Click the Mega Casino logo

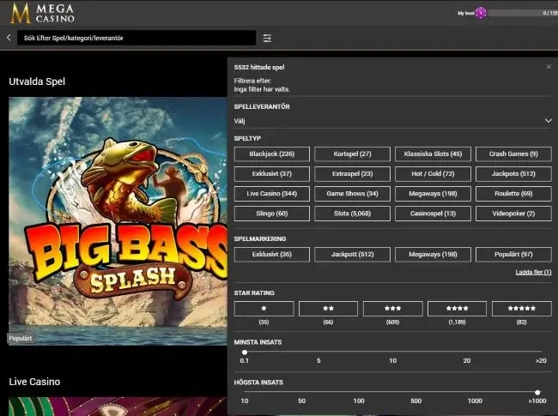point(42,13)
